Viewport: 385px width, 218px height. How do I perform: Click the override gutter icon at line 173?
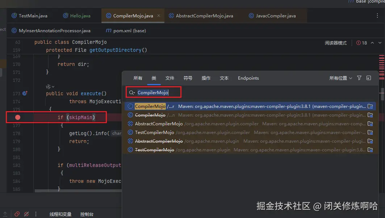point(25,93)
